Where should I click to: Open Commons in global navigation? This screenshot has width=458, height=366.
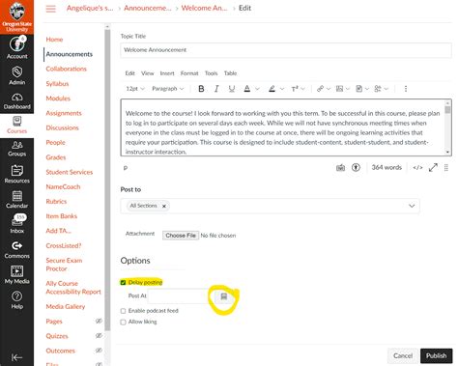click(x=16, y=250)
